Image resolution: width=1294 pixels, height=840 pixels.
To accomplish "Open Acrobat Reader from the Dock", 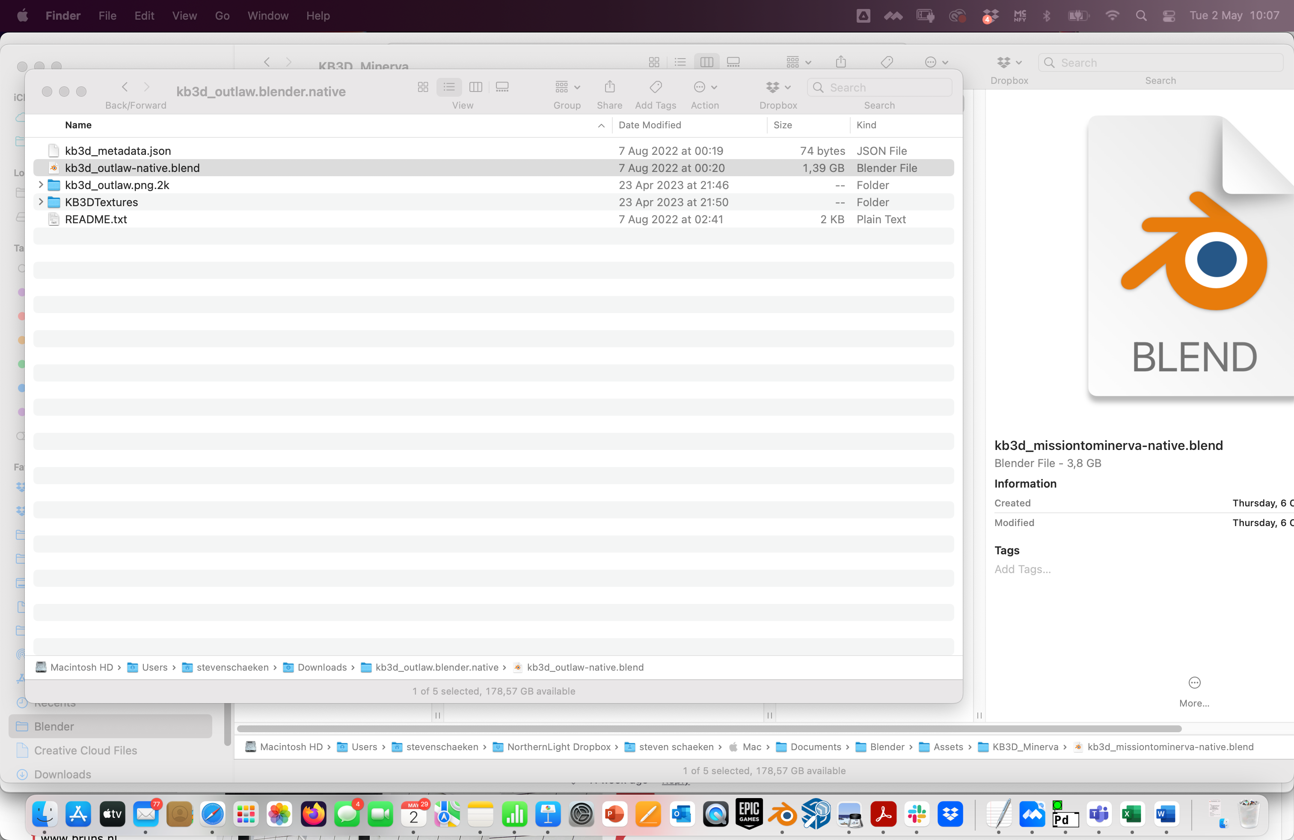I will [x=883, y=814].
